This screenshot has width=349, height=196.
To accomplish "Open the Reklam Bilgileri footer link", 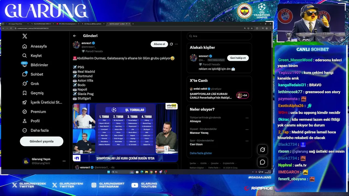I will click(197, 168).
